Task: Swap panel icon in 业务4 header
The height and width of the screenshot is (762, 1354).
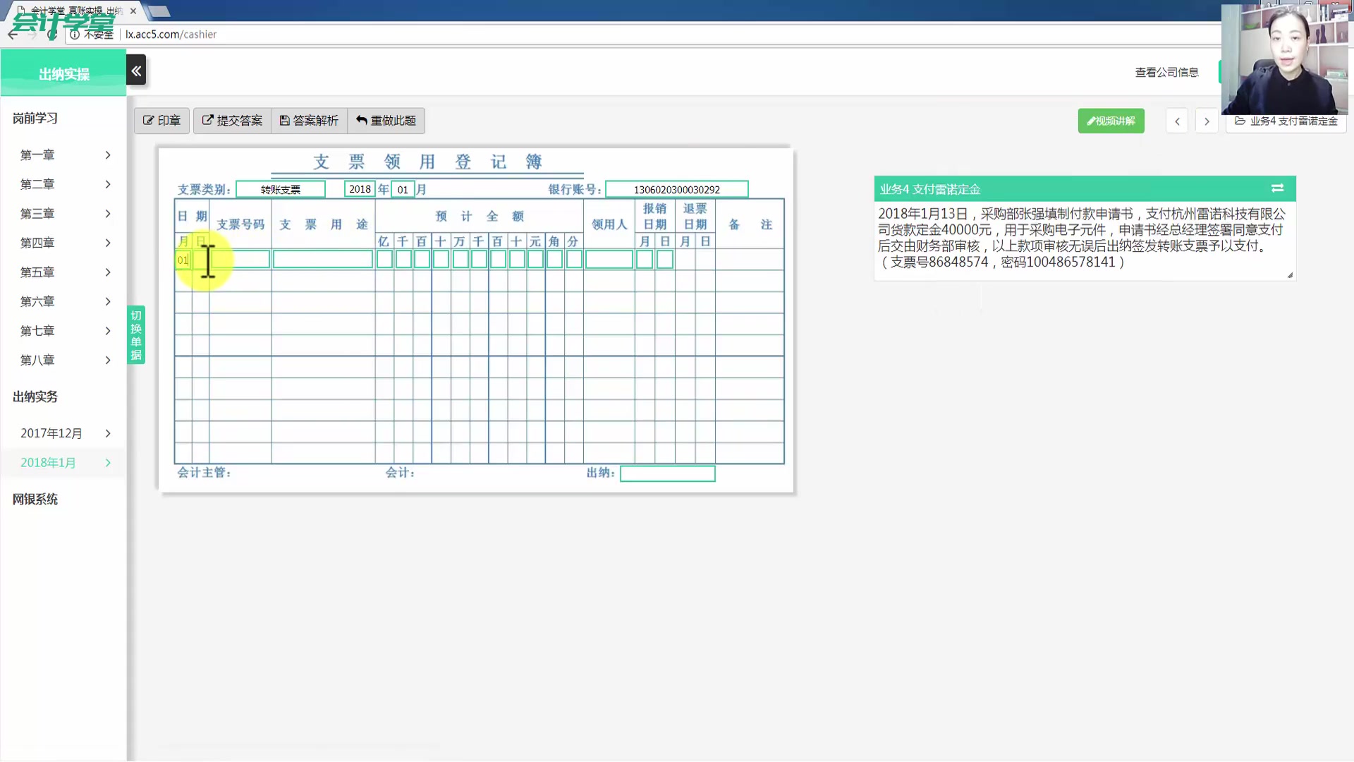Action: 1277,188
